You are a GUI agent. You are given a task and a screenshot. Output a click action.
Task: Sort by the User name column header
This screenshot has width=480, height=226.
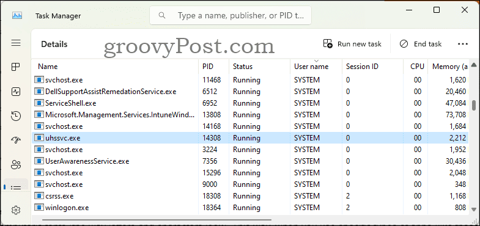click(x=316, y=67)
